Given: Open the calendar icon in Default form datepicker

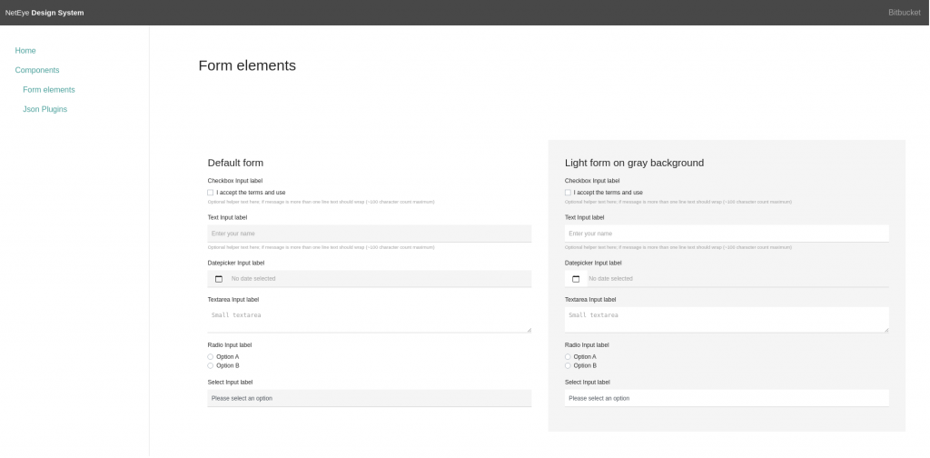Looking at the screenshot, I should [x=219, y=279].
